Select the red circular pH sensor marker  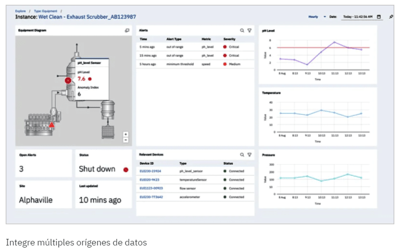coord(68,81)
